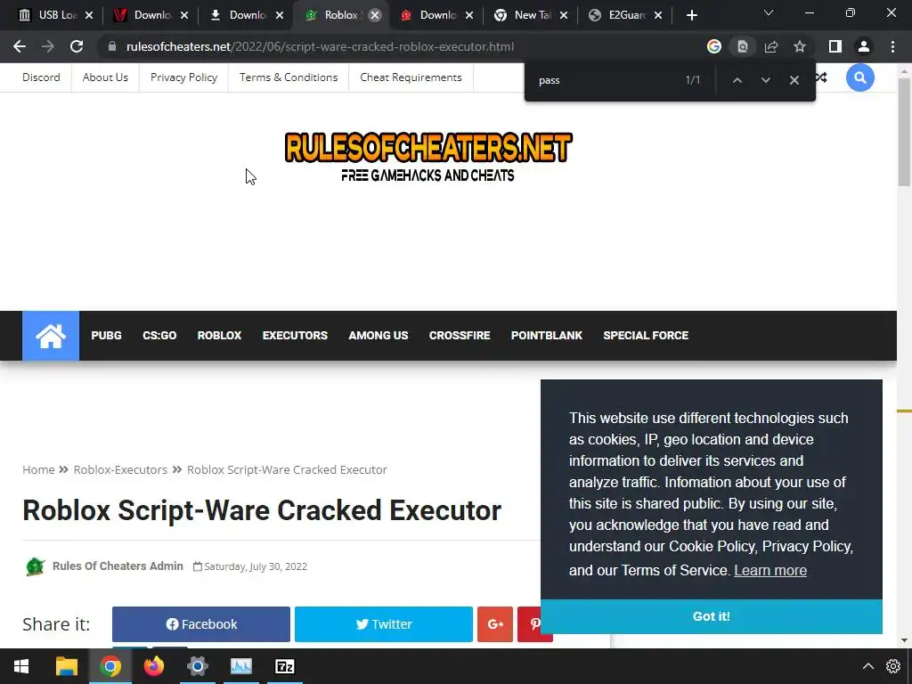Click the Chrome icon in the taskbar
This screenshot has width=912, height=684.
(x=110, y=666)
